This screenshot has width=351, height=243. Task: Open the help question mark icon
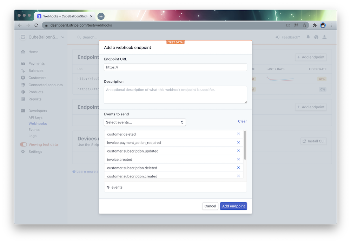pos(316,37)
